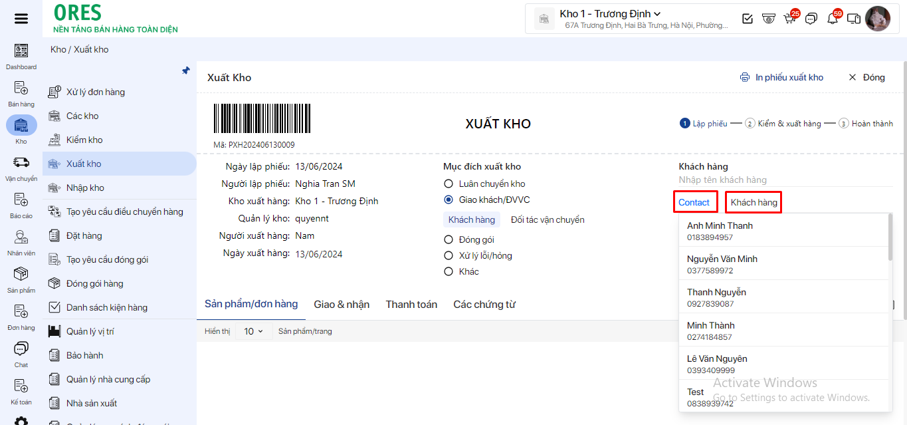This screenshot has height=425, width=907.
Task: Open the items-per-page dropdown showing 10
Action: [253, 331]
